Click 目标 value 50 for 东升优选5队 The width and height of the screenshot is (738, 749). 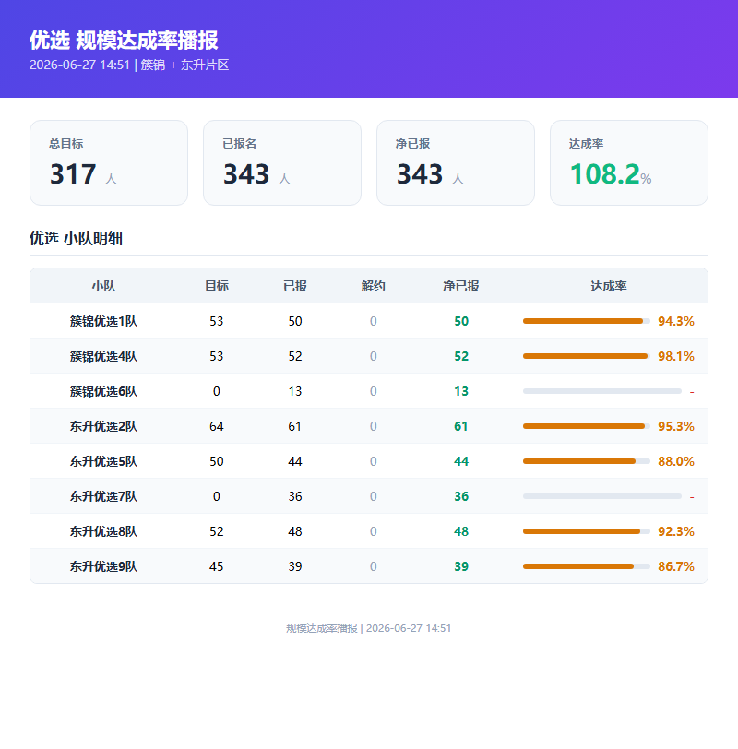point(217,461)
